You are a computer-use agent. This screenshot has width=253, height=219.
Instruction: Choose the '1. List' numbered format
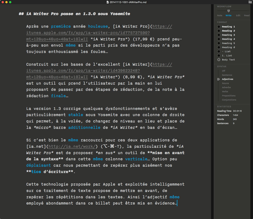[219, 55]
